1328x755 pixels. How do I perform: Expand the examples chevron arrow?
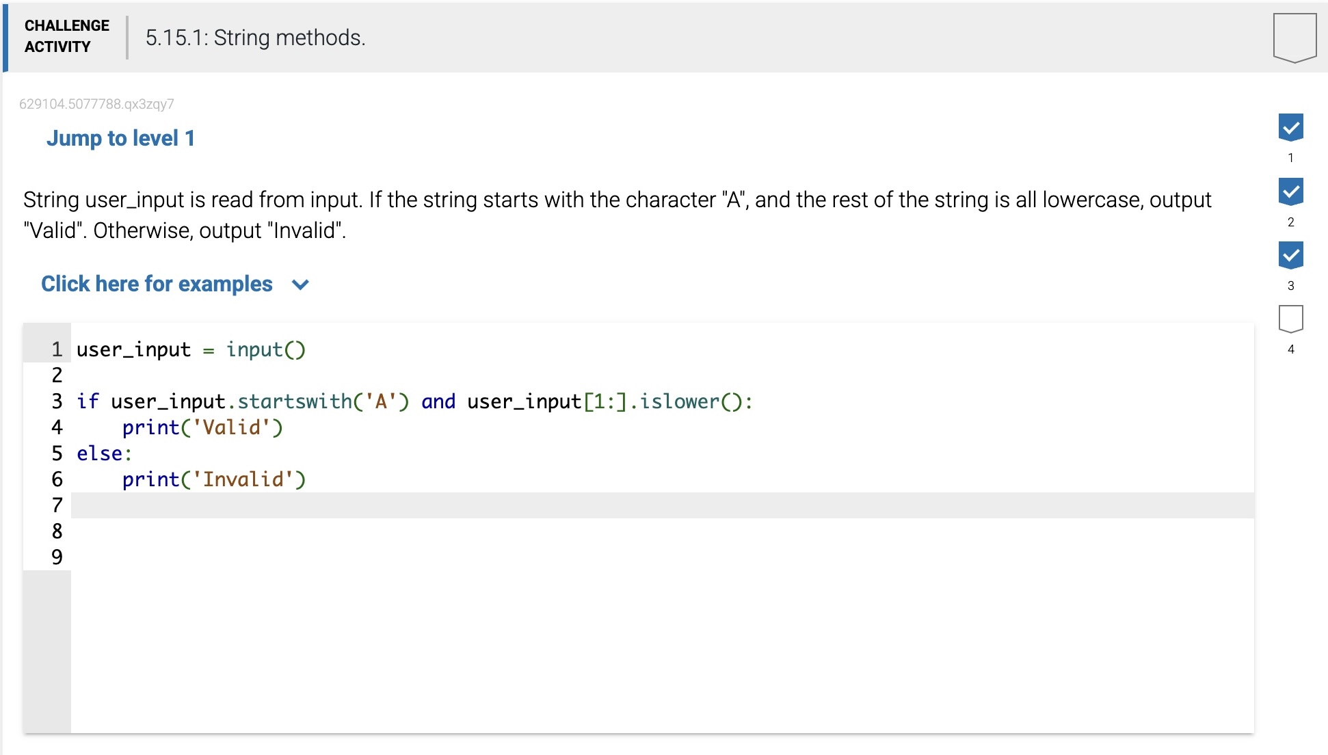tap(300, 284)
